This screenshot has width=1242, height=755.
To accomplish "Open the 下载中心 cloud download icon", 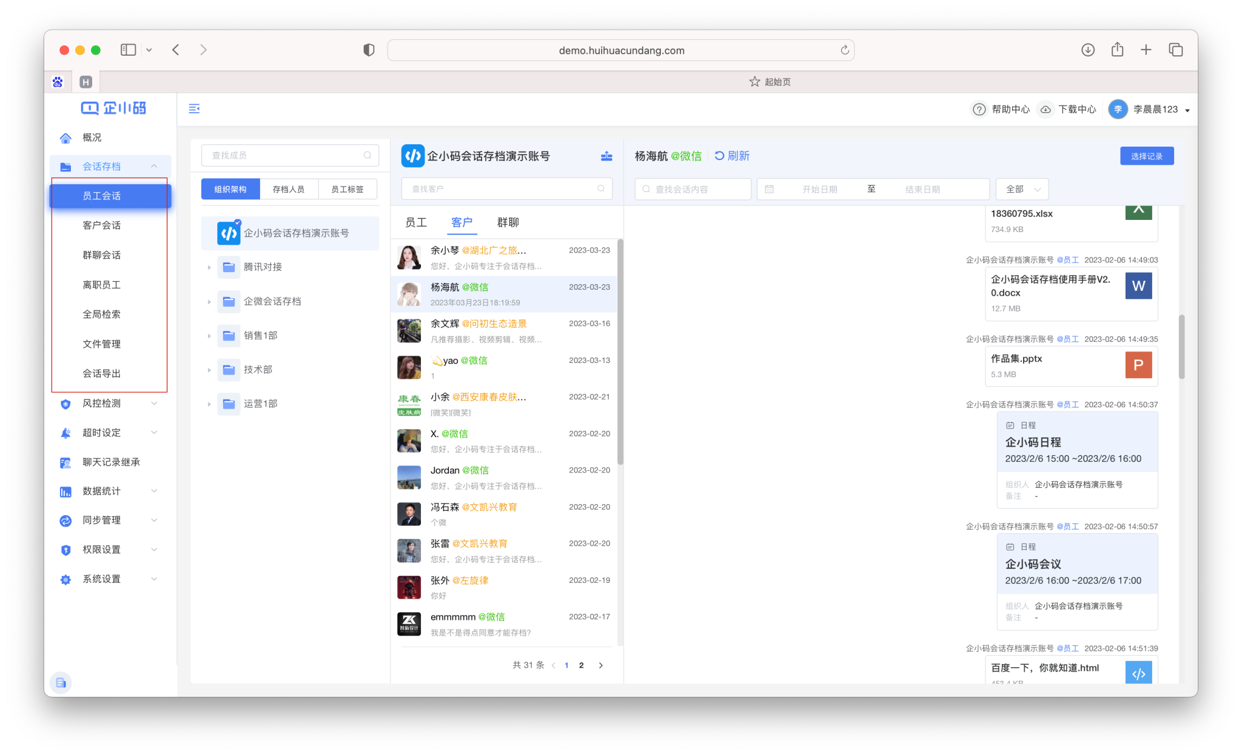I will click(x=1046, y=109).
